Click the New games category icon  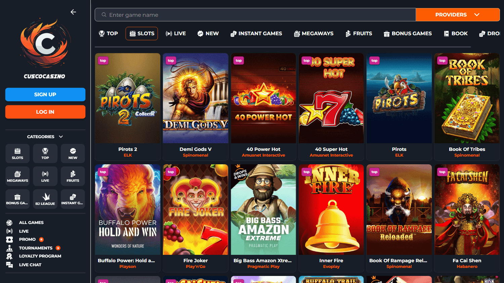(x=73, y=153)
